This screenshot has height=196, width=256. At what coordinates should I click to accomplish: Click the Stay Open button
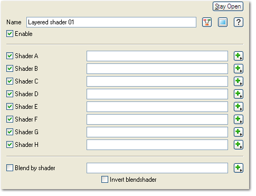pyautogui.click(x=228, y=6)
